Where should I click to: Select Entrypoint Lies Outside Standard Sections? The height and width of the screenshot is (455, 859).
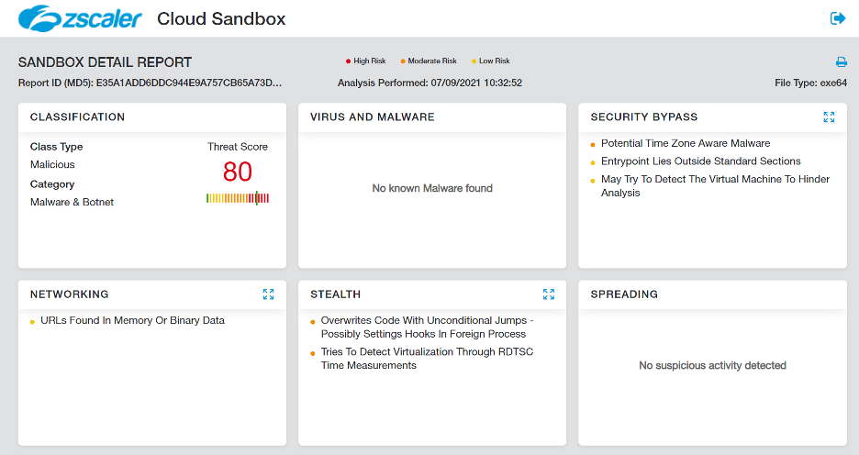(700, 161)
